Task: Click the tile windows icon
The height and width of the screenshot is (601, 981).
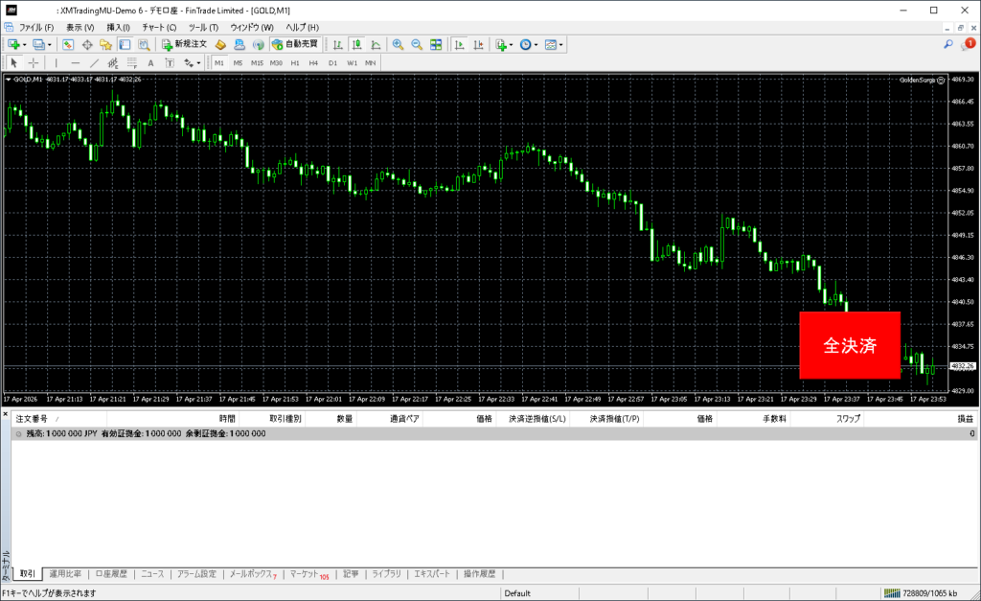Action: pos(436,44)
